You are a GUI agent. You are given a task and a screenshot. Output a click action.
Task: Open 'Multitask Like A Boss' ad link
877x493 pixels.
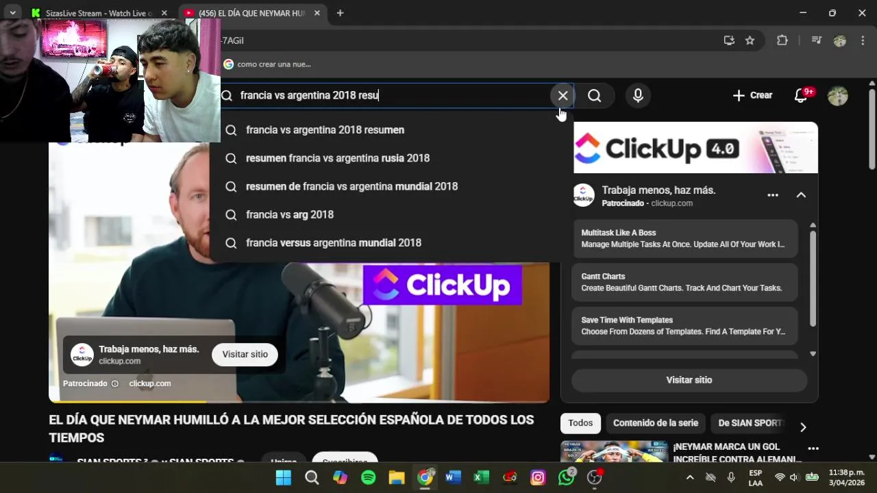(684, 238)
